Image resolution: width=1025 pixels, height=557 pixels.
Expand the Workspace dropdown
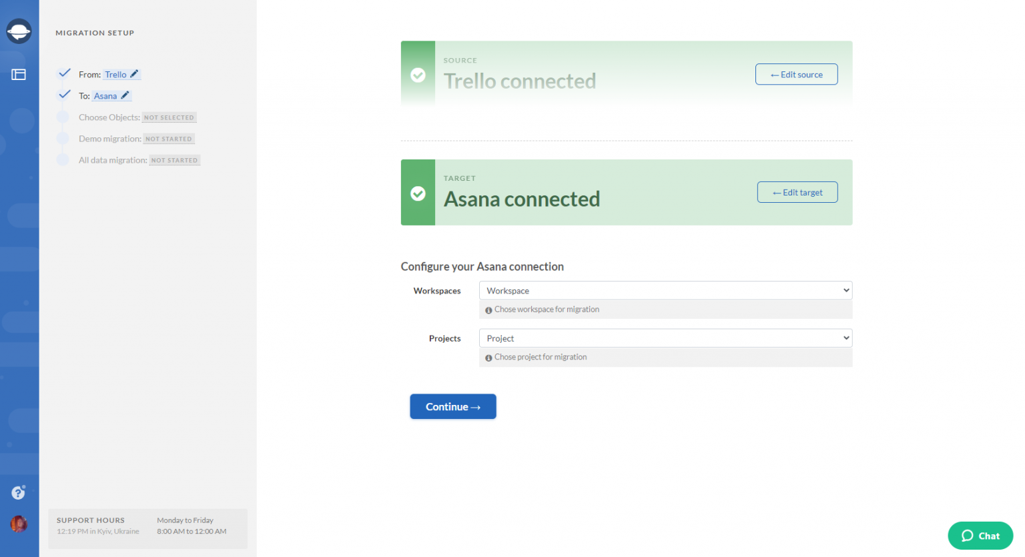[x=665, y=291]
